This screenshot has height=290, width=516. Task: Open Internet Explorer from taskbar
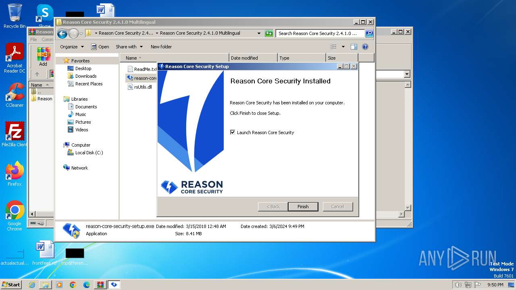click(x=32, y=285)
